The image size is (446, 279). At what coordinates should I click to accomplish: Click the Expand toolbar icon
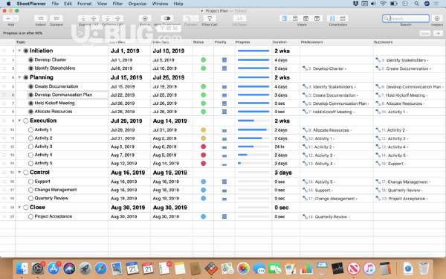[83, 19]
